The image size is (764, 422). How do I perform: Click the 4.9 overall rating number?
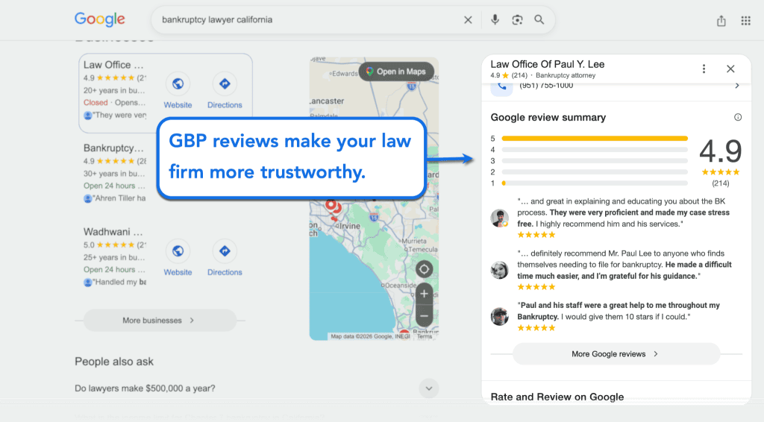point(720,151)
